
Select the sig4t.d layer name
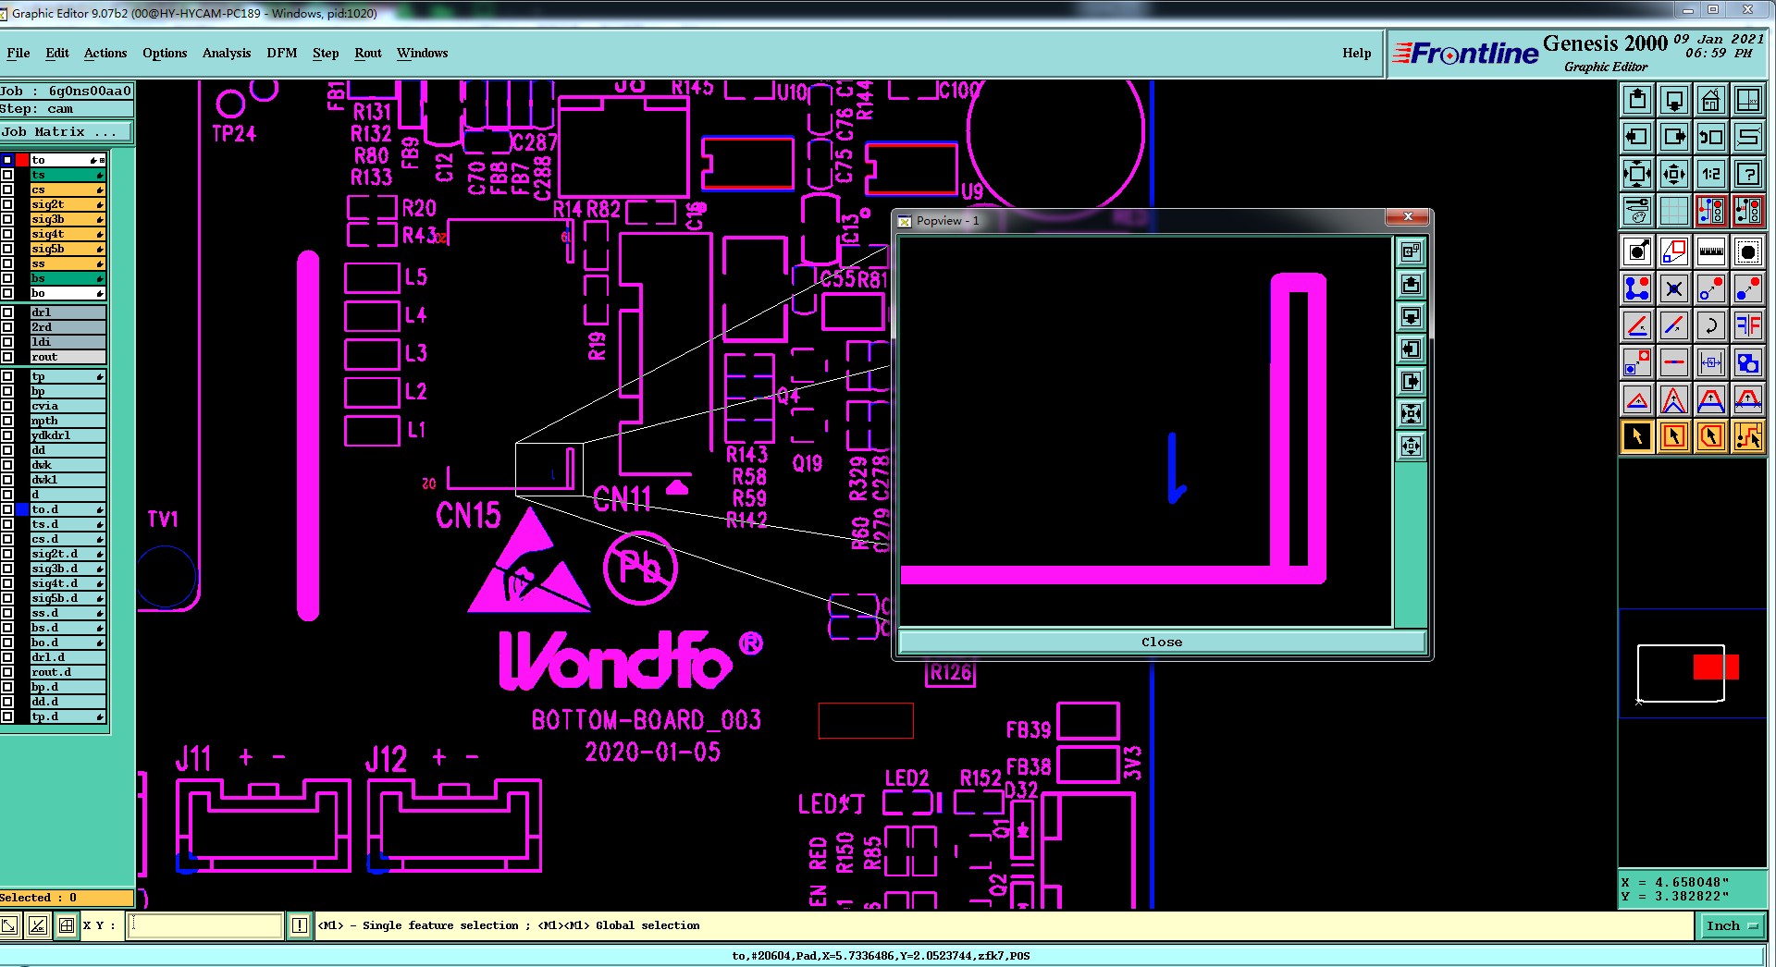click(x=68, y=583)
